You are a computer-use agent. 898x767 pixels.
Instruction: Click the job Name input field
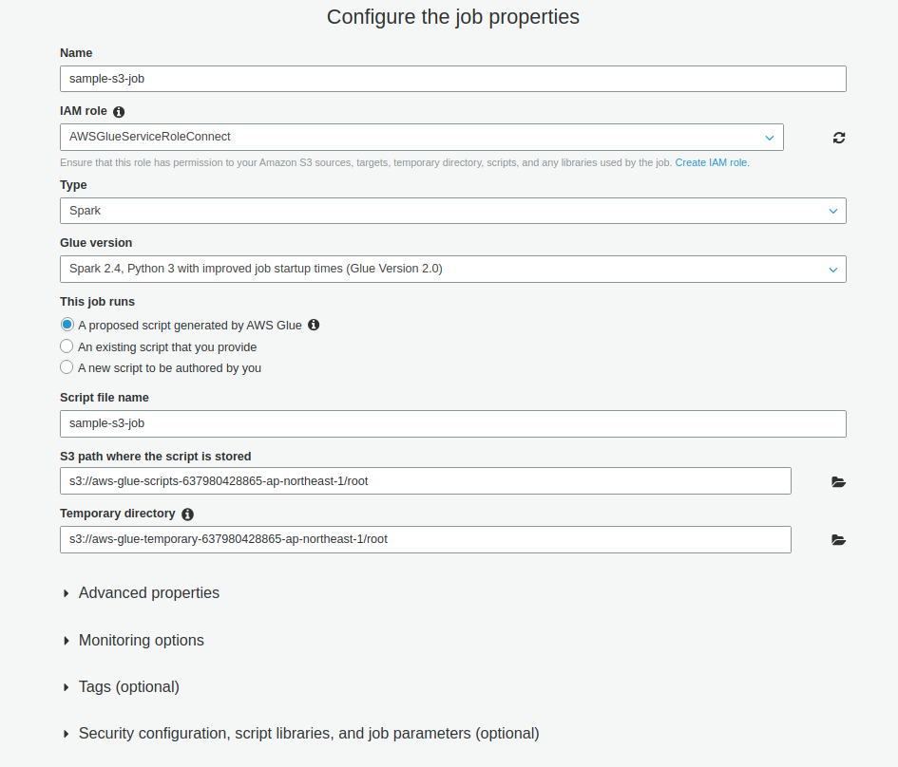pos(452,79)
